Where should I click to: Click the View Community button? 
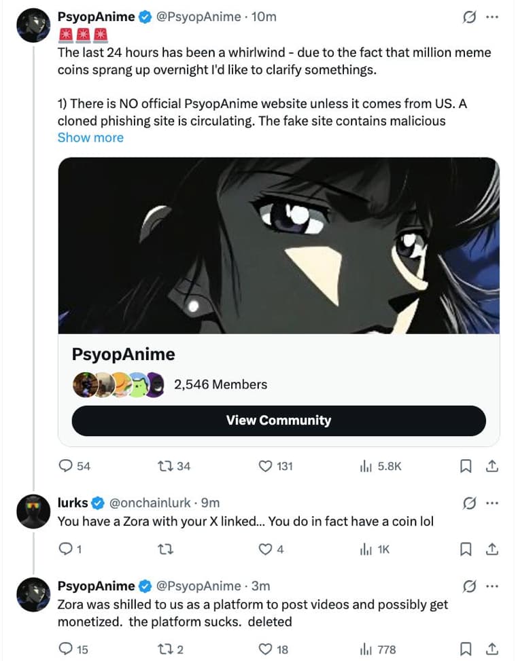278,420
